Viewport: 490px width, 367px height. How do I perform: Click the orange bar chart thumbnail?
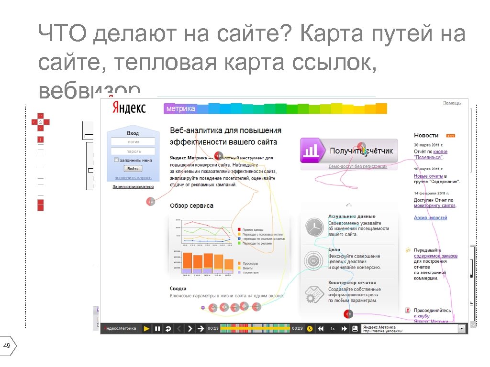click(x=203, y=263)
